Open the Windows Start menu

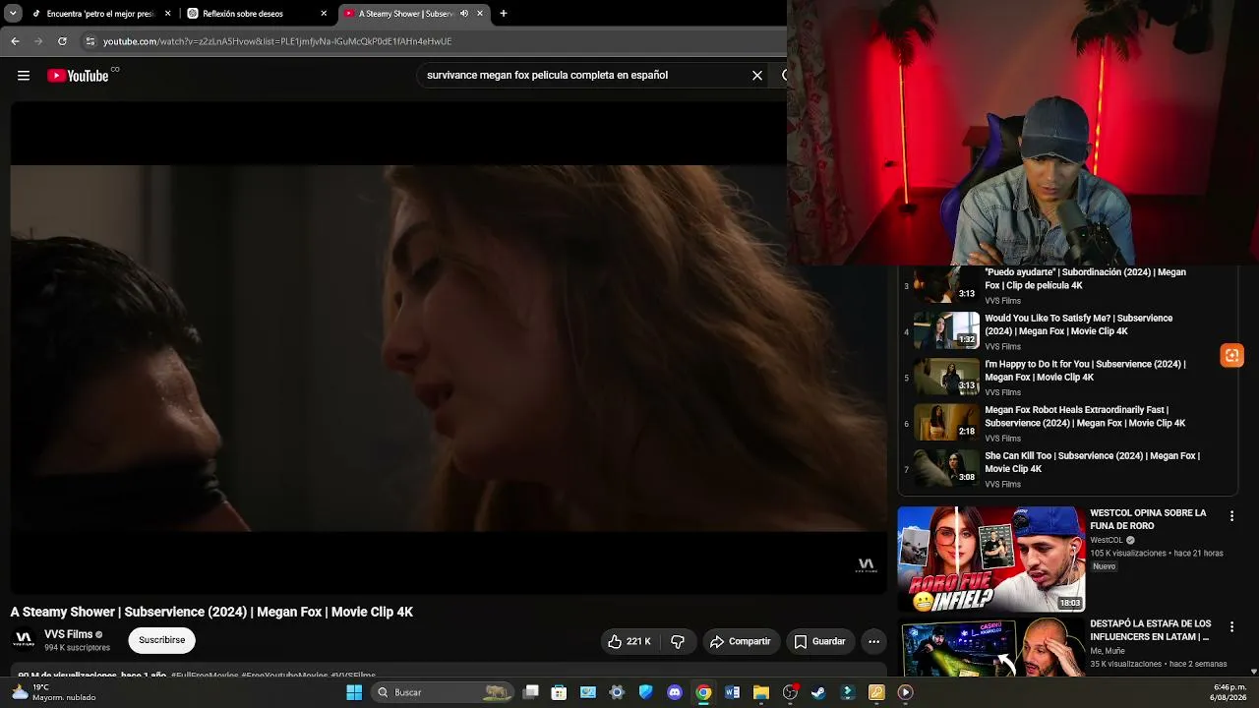(x=354, y=692)
